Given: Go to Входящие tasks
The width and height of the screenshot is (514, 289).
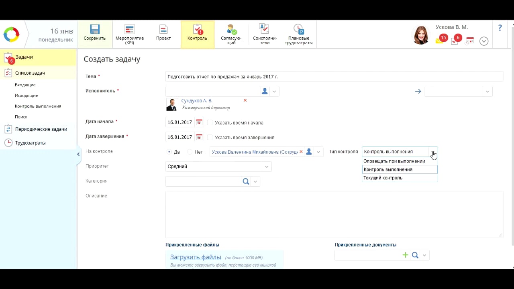Looking at the screenshot, I should (x=25, y=85).
